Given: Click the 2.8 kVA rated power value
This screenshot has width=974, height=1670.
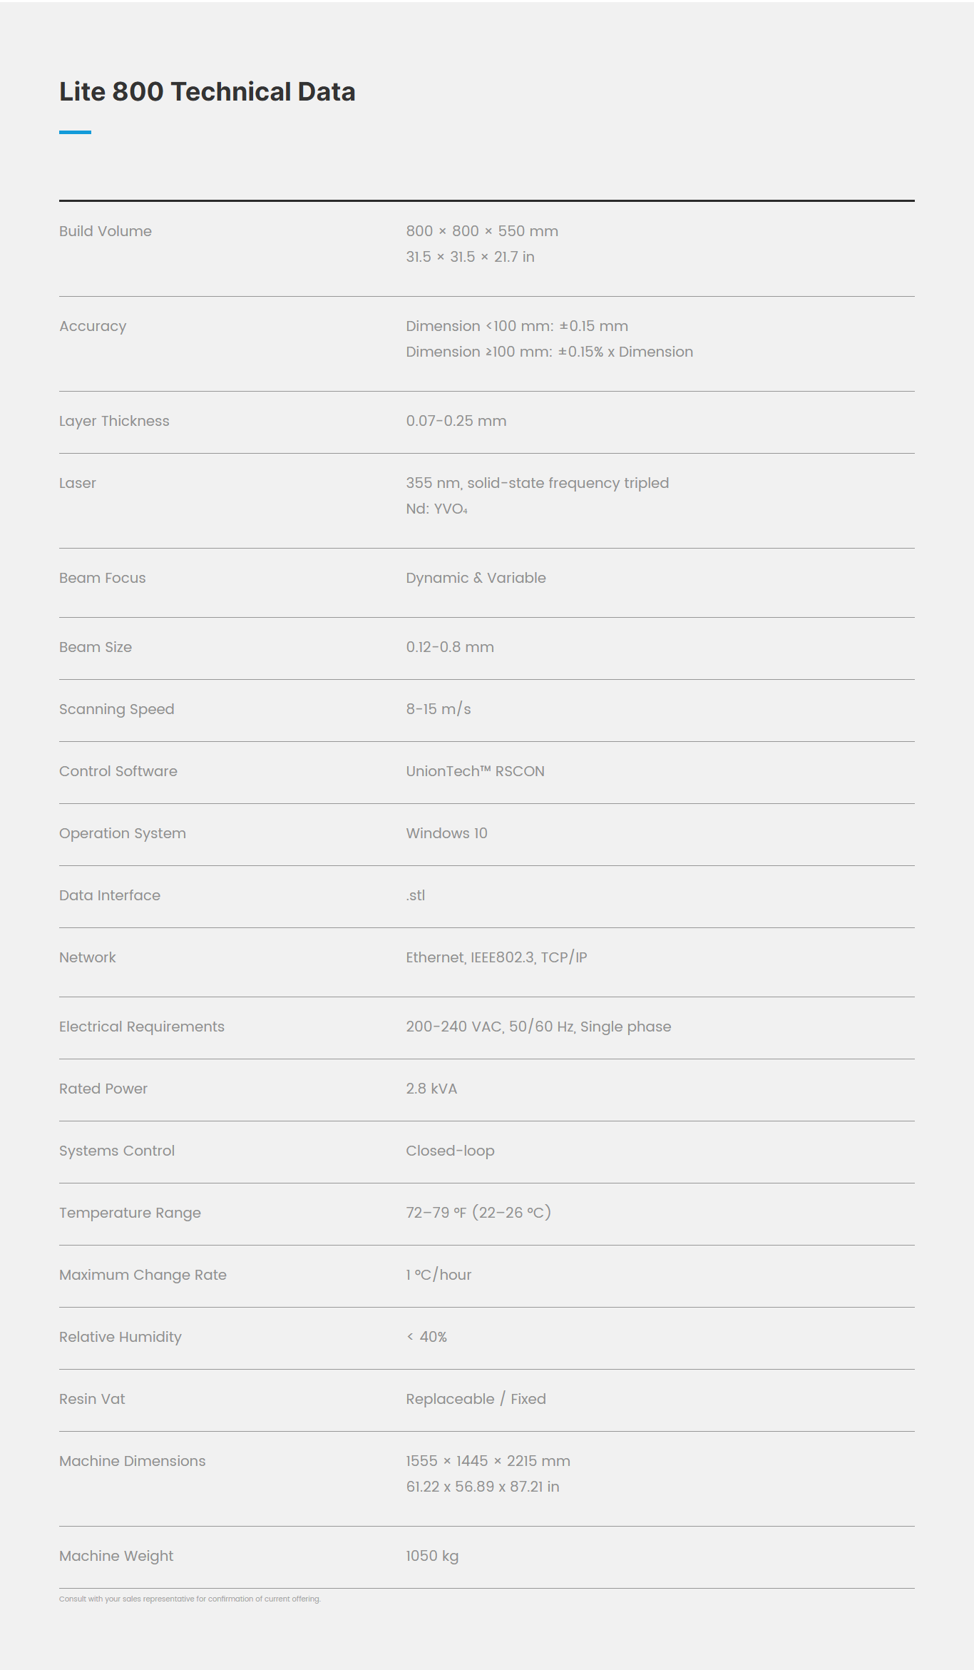Looking at the screenshot, I should click(431, 1089).
